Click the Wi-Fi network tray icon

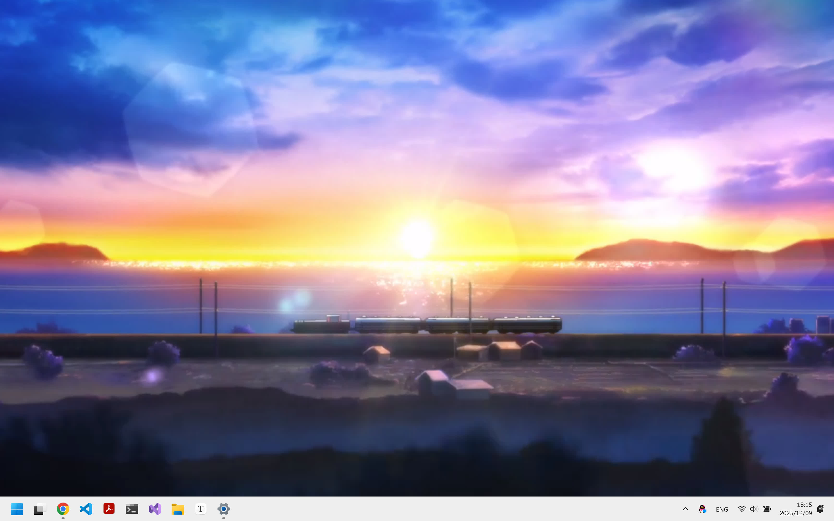[741, 509]
